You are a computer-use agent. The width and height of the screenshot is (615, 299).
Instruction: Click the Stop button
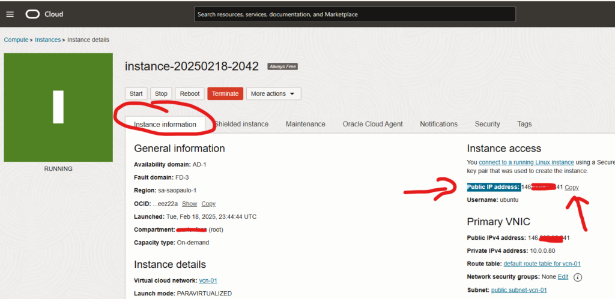[161, 93]
